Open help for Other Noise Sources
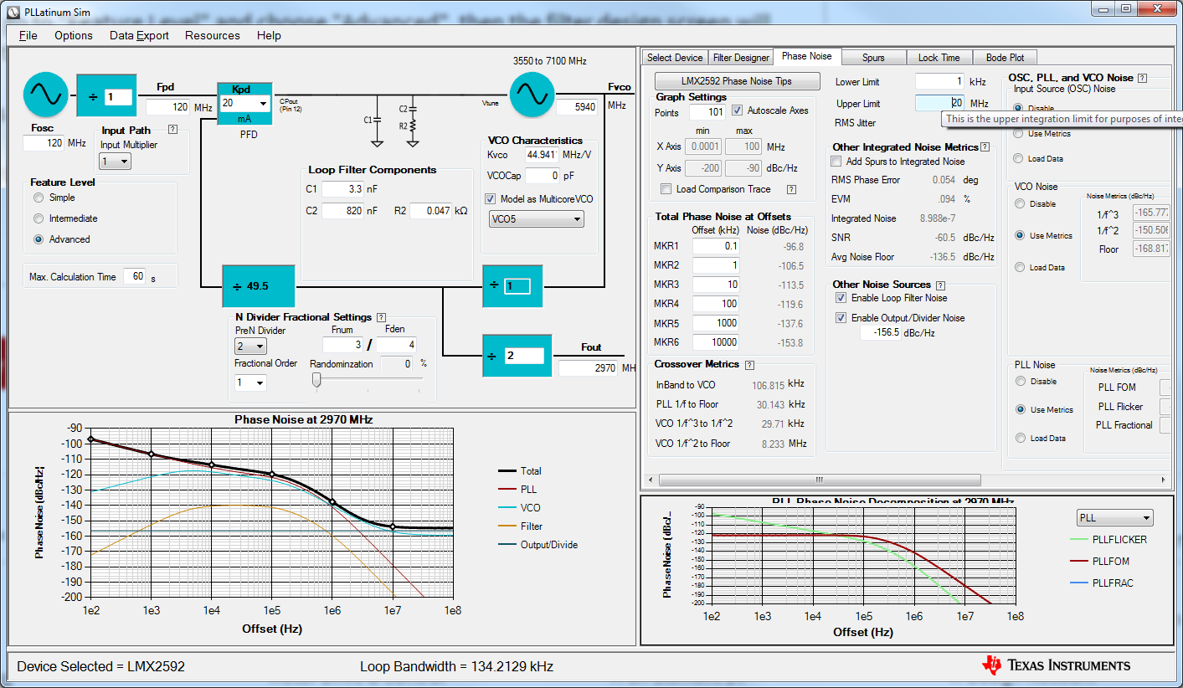Viewport: 1183px width, 688px height. coord(940,285)
